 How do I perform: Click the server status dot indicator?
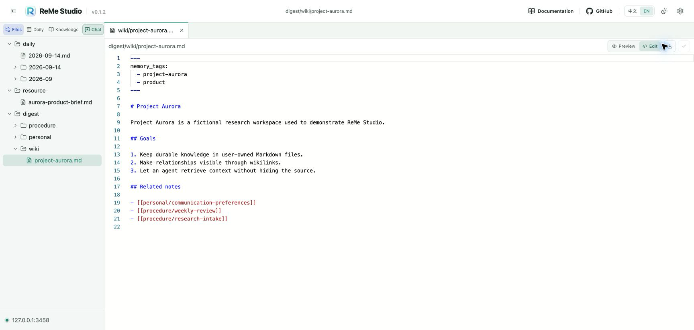tap(7, 320)
